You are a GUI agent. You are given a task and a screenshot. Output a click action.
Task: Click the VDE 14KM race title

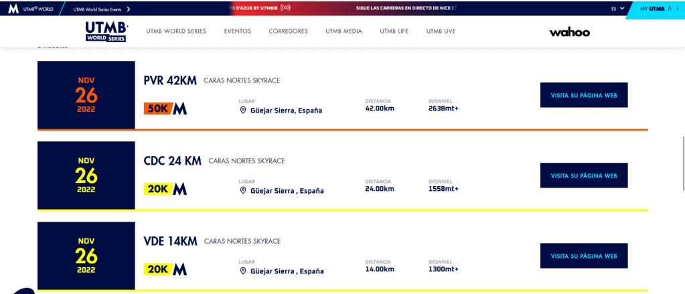(x=170, y=241)
